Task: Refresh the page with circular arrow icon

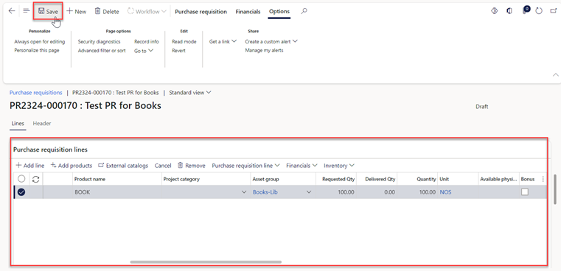Action: (x=539, y=11)
